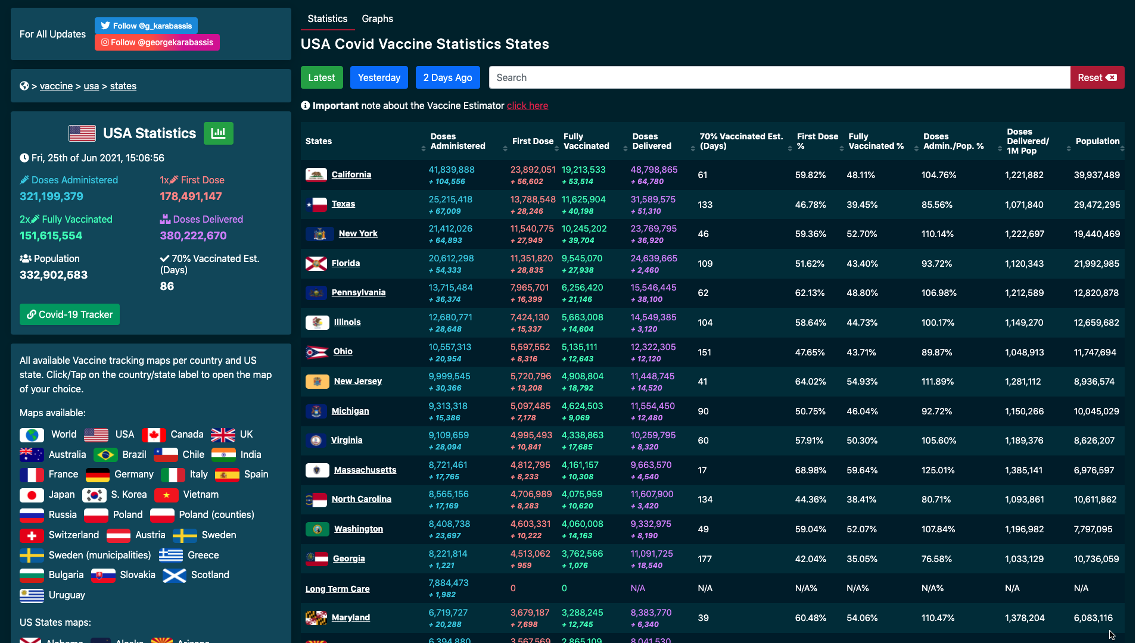Switch to the Statistics tab
The width and height of the screenshot is (1136, 643).
(x=328, y=18)
